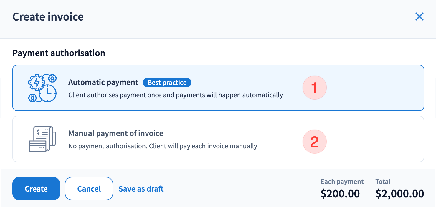Image resolution: width=436 pixels, height=208 pixels.
Task: Click the Manual payment receipt and card icon
Action: pyautogui.click(x=41, y=139)
